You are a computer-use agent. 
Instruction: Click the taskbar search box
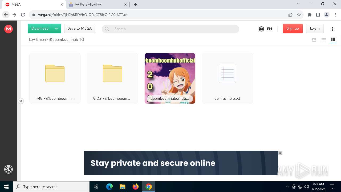pos(51,187)
